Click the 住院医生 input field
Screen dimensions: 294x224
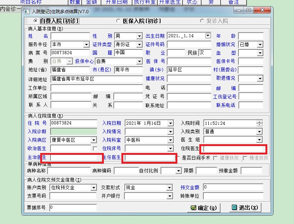click(233, 149)
